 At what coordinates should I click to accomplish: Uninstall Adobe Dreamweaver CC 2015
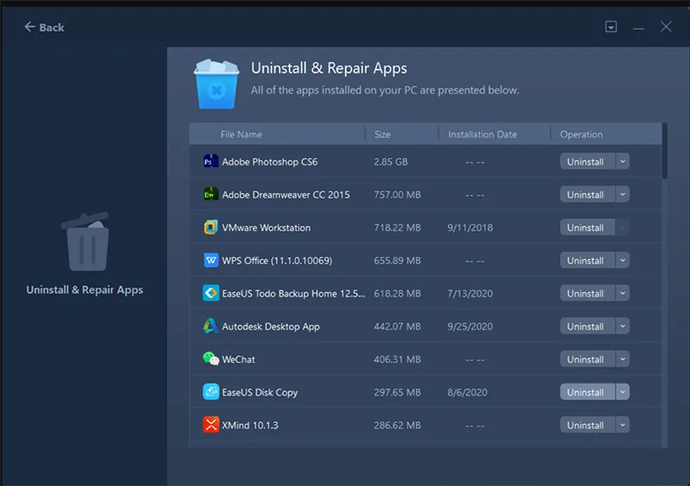[587, 195]
